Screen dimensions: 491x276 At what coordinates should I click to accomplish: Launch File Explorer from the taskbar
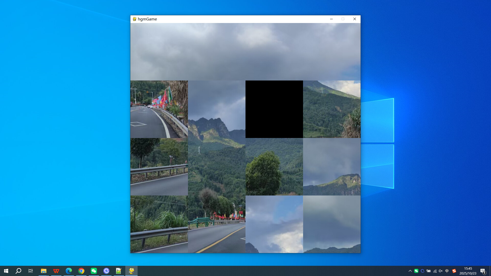44,271
